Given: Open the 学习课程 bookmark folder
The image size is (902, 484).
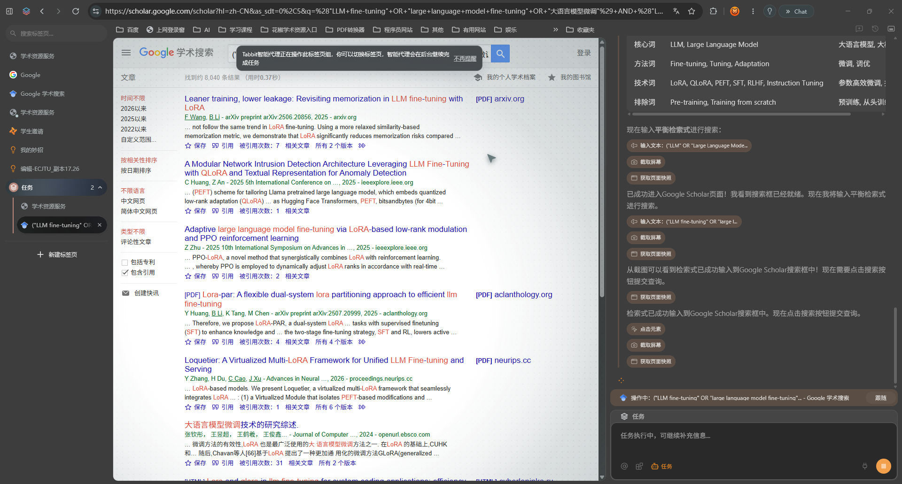Looking at the screenshot, I should 235,30.
